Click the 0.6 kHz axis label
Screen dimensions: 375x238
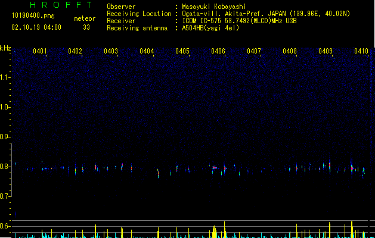coord(5,226)
